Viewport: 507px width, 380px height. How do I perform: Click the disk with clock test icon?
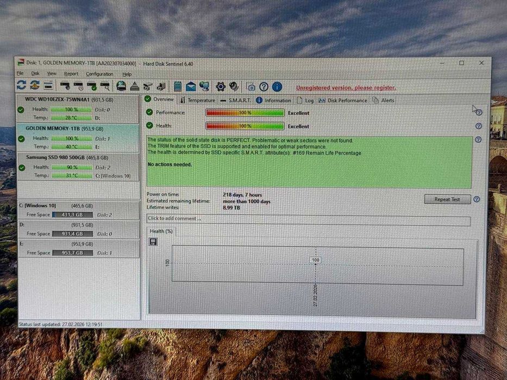(79, 86)
